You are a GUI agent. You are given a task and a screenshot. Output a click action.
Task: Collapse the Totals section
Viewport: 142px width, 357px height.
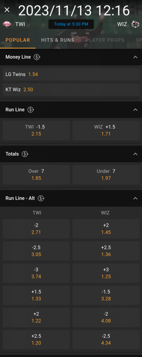click(x=136, y=154)
